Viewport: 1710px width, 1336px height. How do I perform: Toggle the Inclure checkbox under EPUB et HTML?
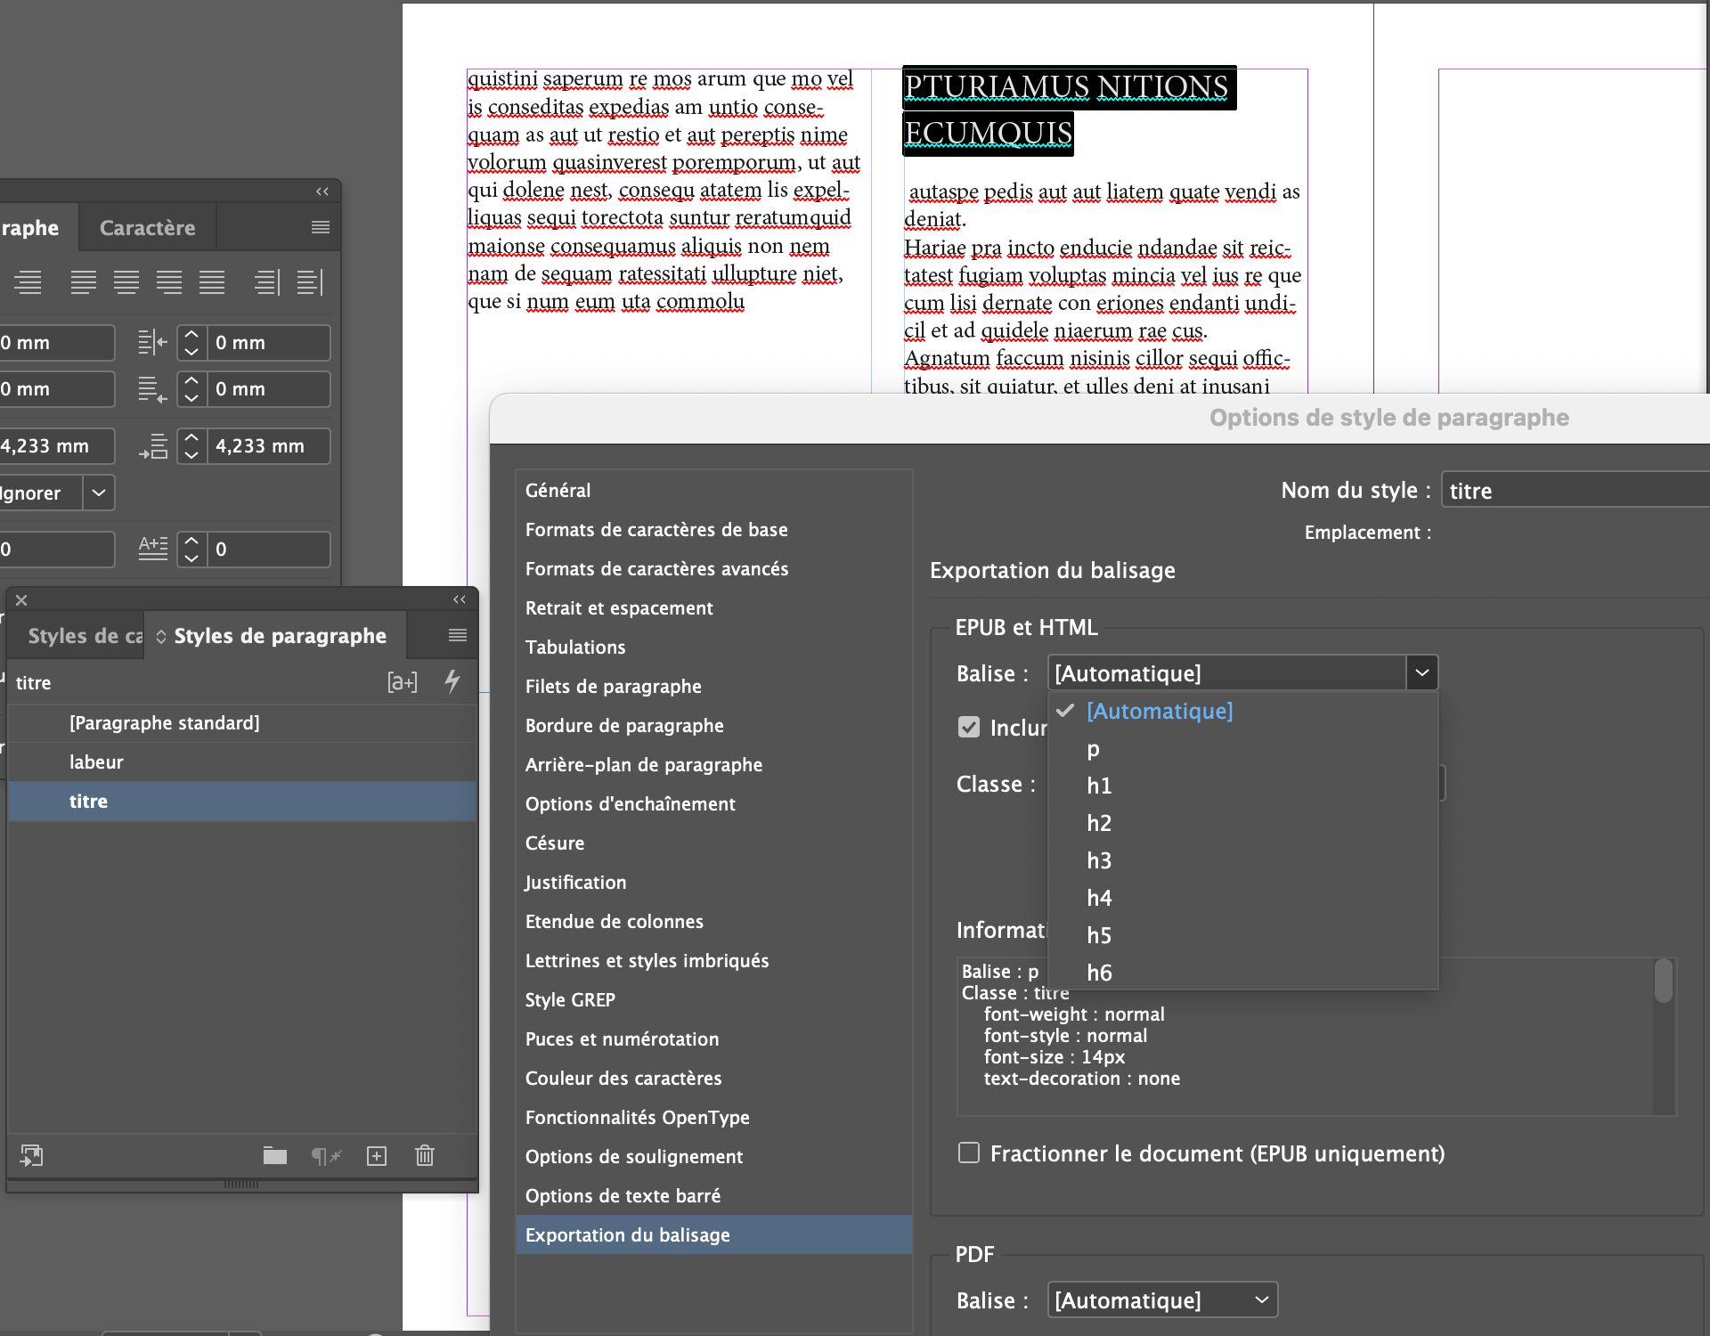click(969, 728)
